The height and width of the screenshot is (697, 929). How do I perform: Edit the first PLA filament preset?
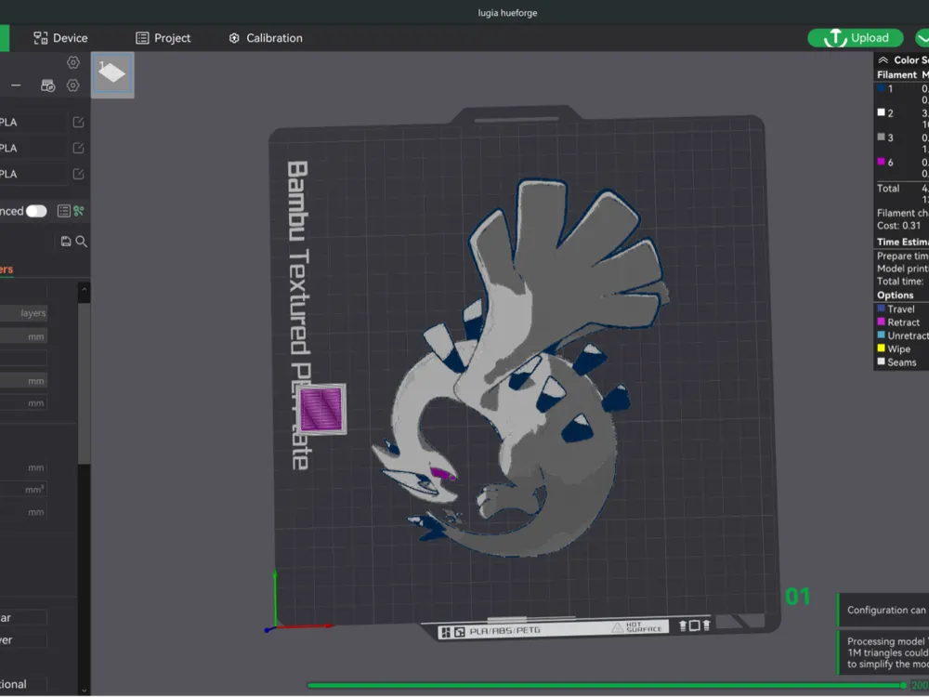pos(78,122)
